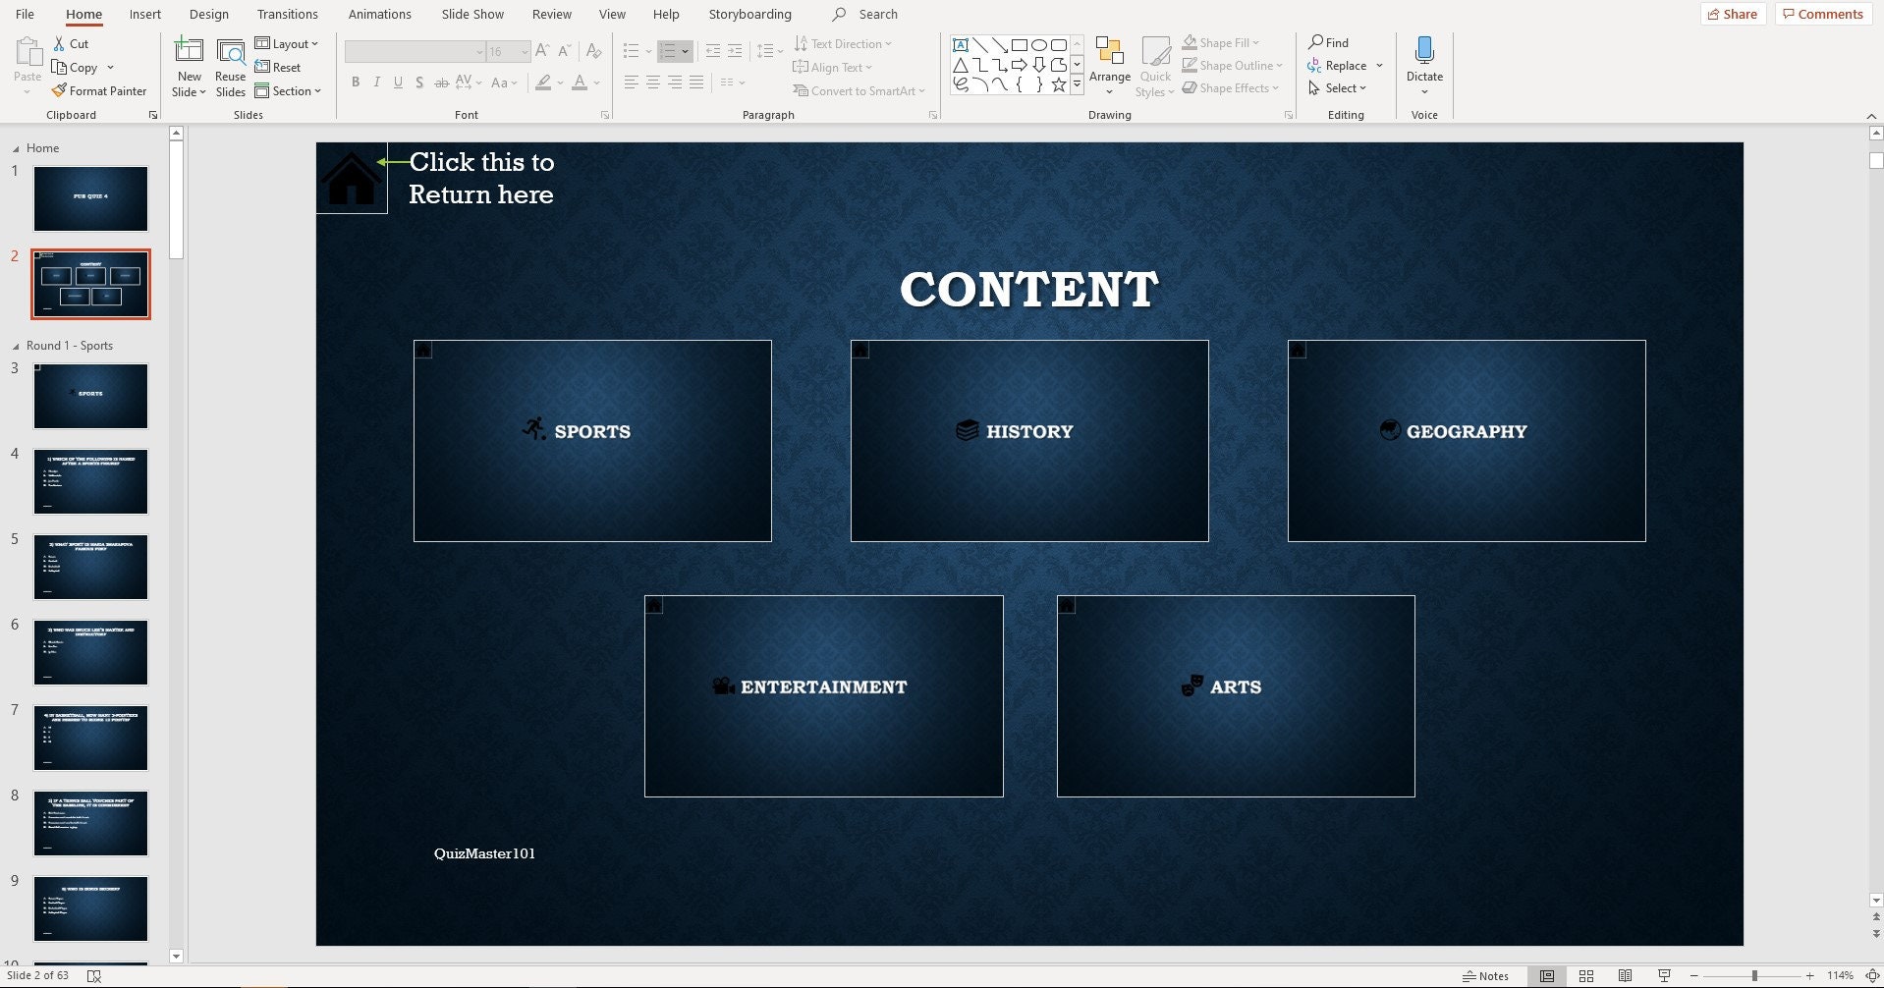1884x988 pixels.
Task: Open Quick Styles for shapes
Action: click(1156, 65)
